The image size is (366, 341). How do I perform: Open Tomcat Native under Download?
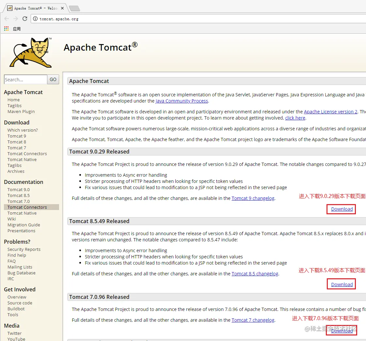(22, 159)
